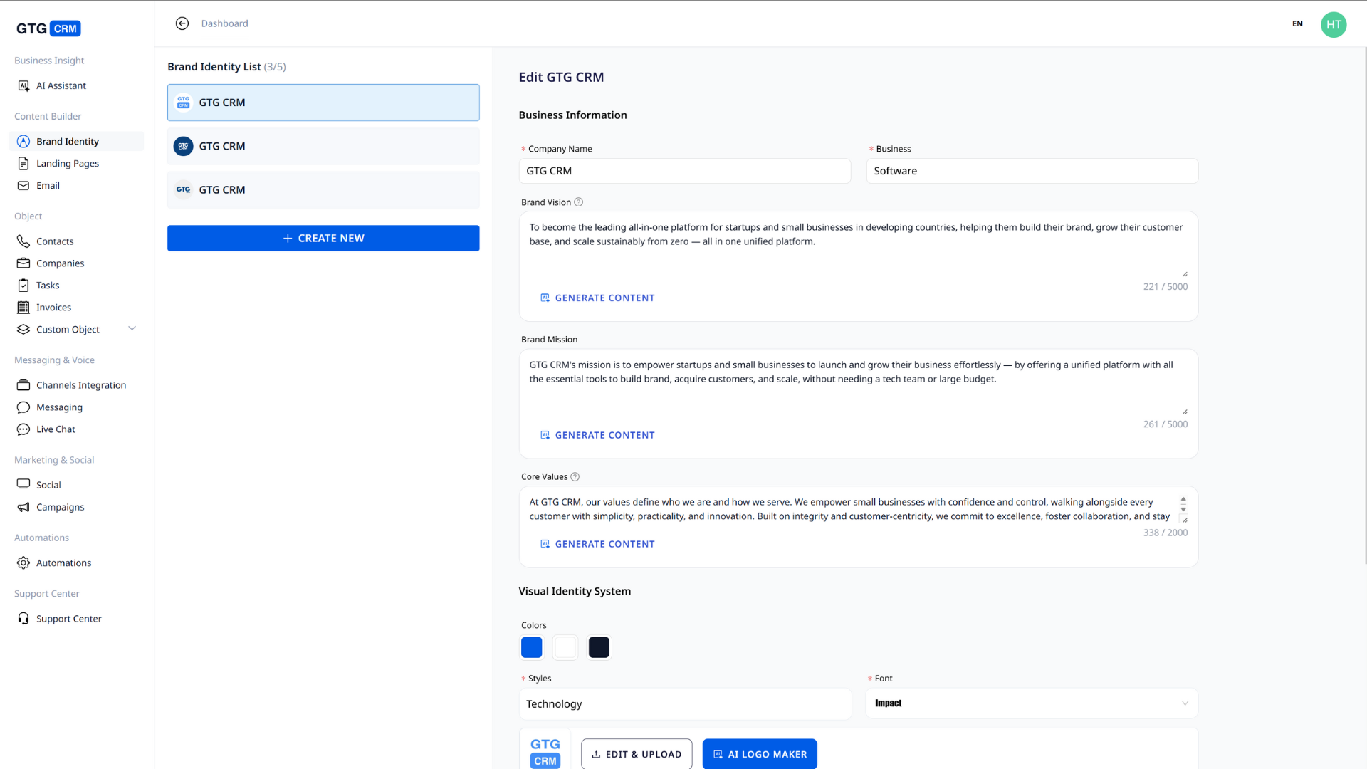The width and height of the screenshot is (1367, 769).
Task: Open the Channels Integration icon
Action: pyautogui.click(x=23, y=385)
